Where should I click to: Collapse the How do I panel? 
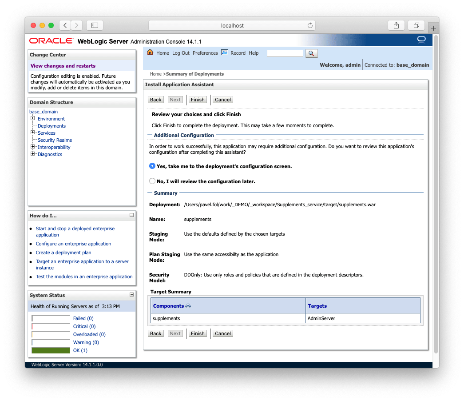[x=131, y=215]
